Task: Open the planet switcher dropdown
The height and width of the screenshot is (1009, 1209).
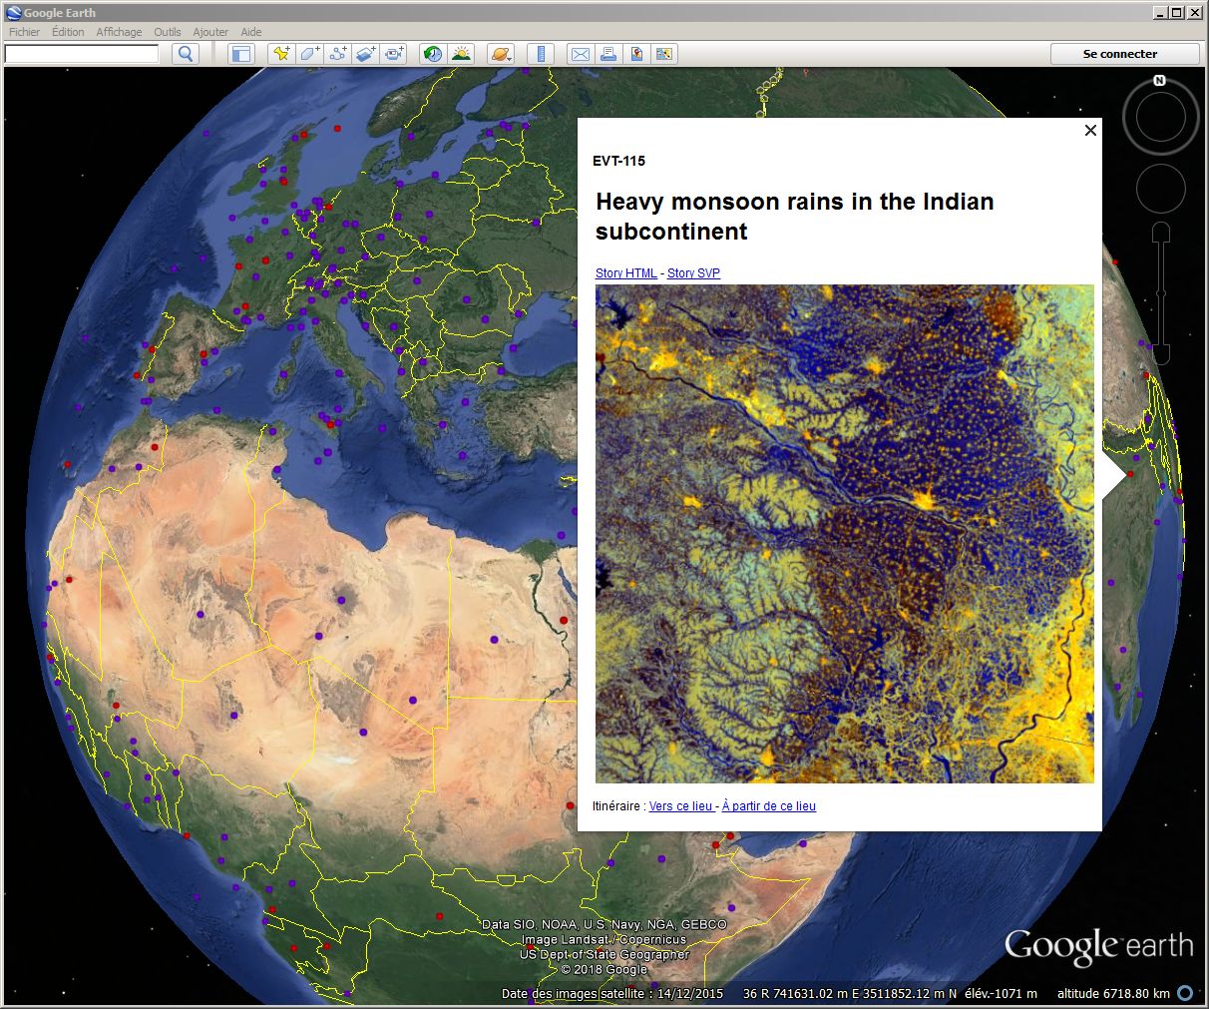Action: [501, 54]
